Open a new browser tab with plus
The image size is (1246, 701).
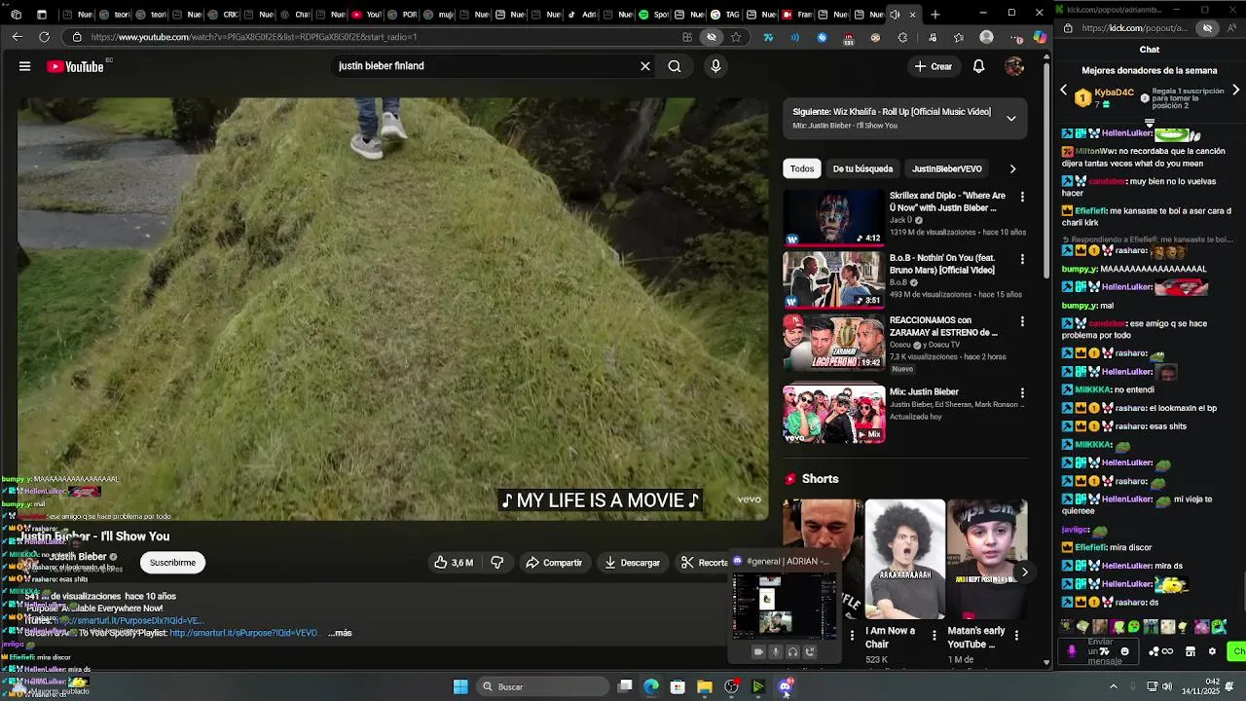click(934, 15)
